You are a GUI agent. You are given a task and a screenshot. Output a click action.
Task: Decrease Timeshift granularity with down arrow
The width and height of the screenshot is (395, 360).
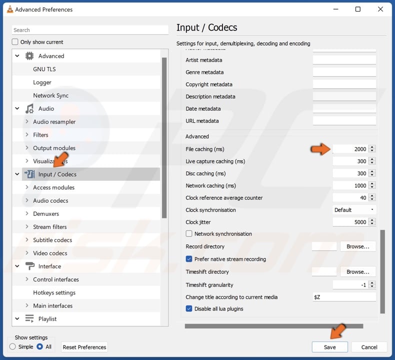click(372, 286)
